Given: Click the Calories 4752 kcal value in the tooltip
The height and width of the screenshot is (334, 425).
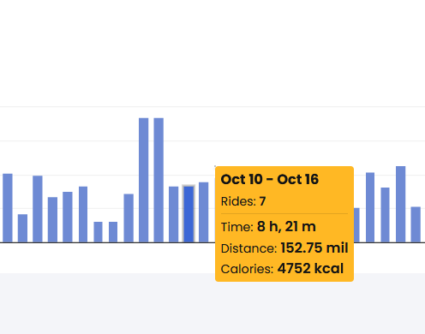Looking at the screenshot, I should tap(310, 268).
